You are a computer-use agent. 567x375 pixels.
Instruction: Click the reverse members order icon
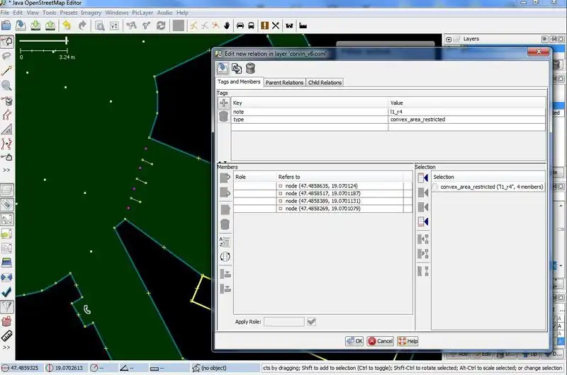click(225, 257)
